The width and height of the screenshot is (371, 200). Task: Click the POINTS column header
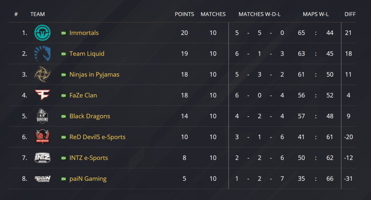[x=184, y=14]
